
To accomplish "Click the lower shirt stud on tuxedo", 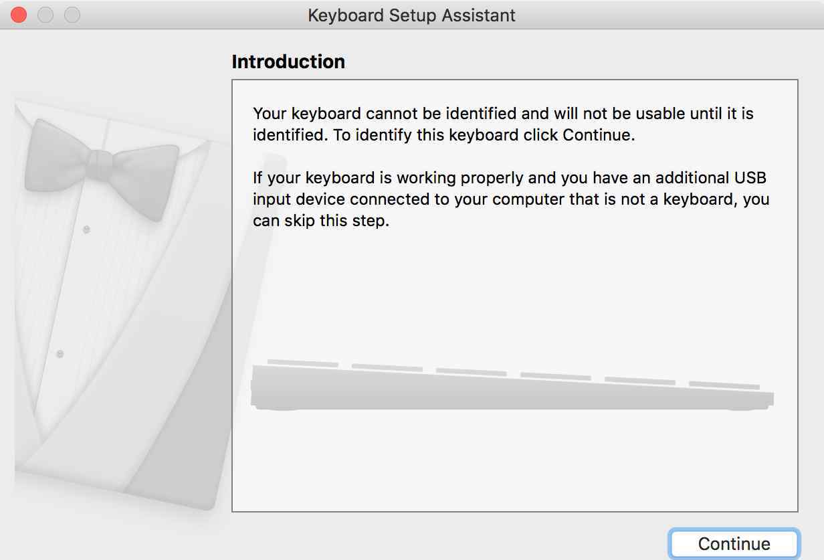I will (60, 353).
